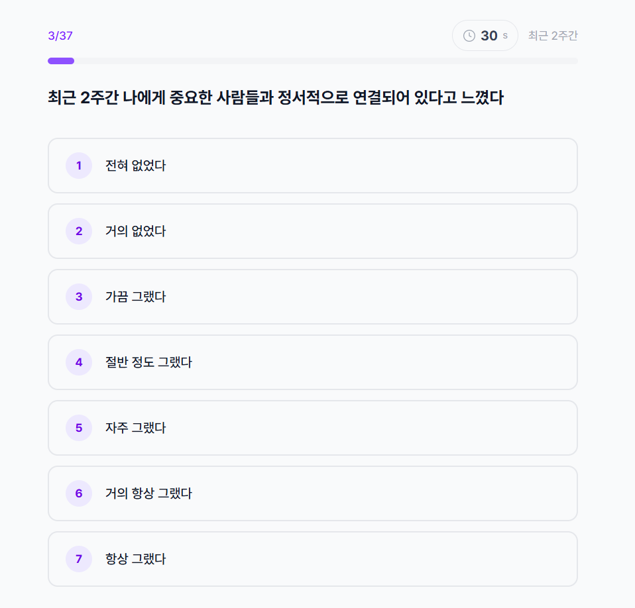The height and width of the screenshot is (608, 635).
Task: Click the numbered circle 7 badge
Action: pos(78,559)
